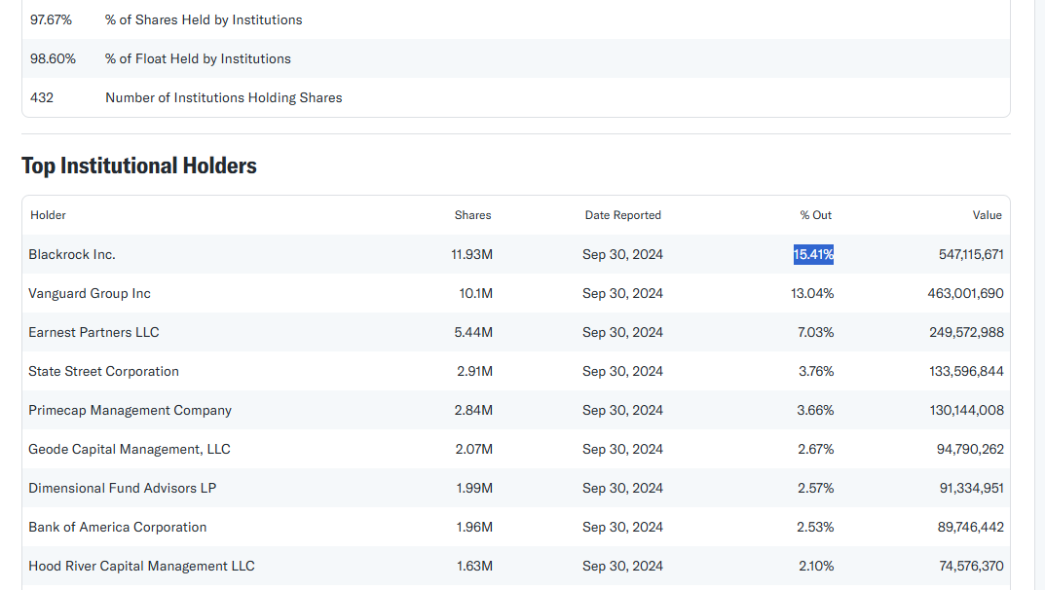Screen dimensions: 1045x590
Task: Click Bank of America's 1.96M shares
Action: click(x=474, y=528)
